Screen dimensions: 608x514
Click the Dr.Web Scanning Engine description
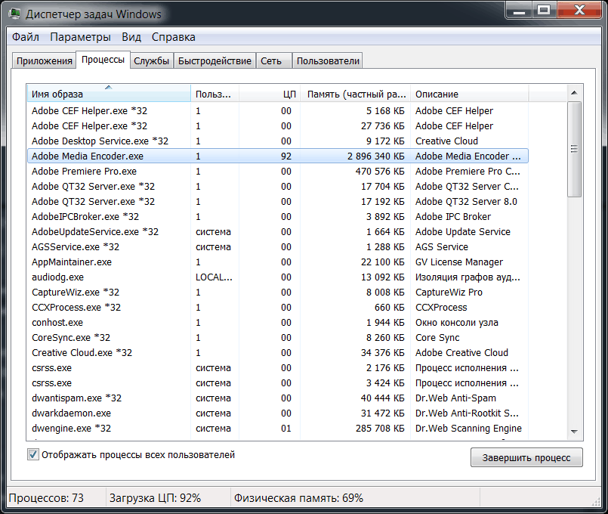468,429
